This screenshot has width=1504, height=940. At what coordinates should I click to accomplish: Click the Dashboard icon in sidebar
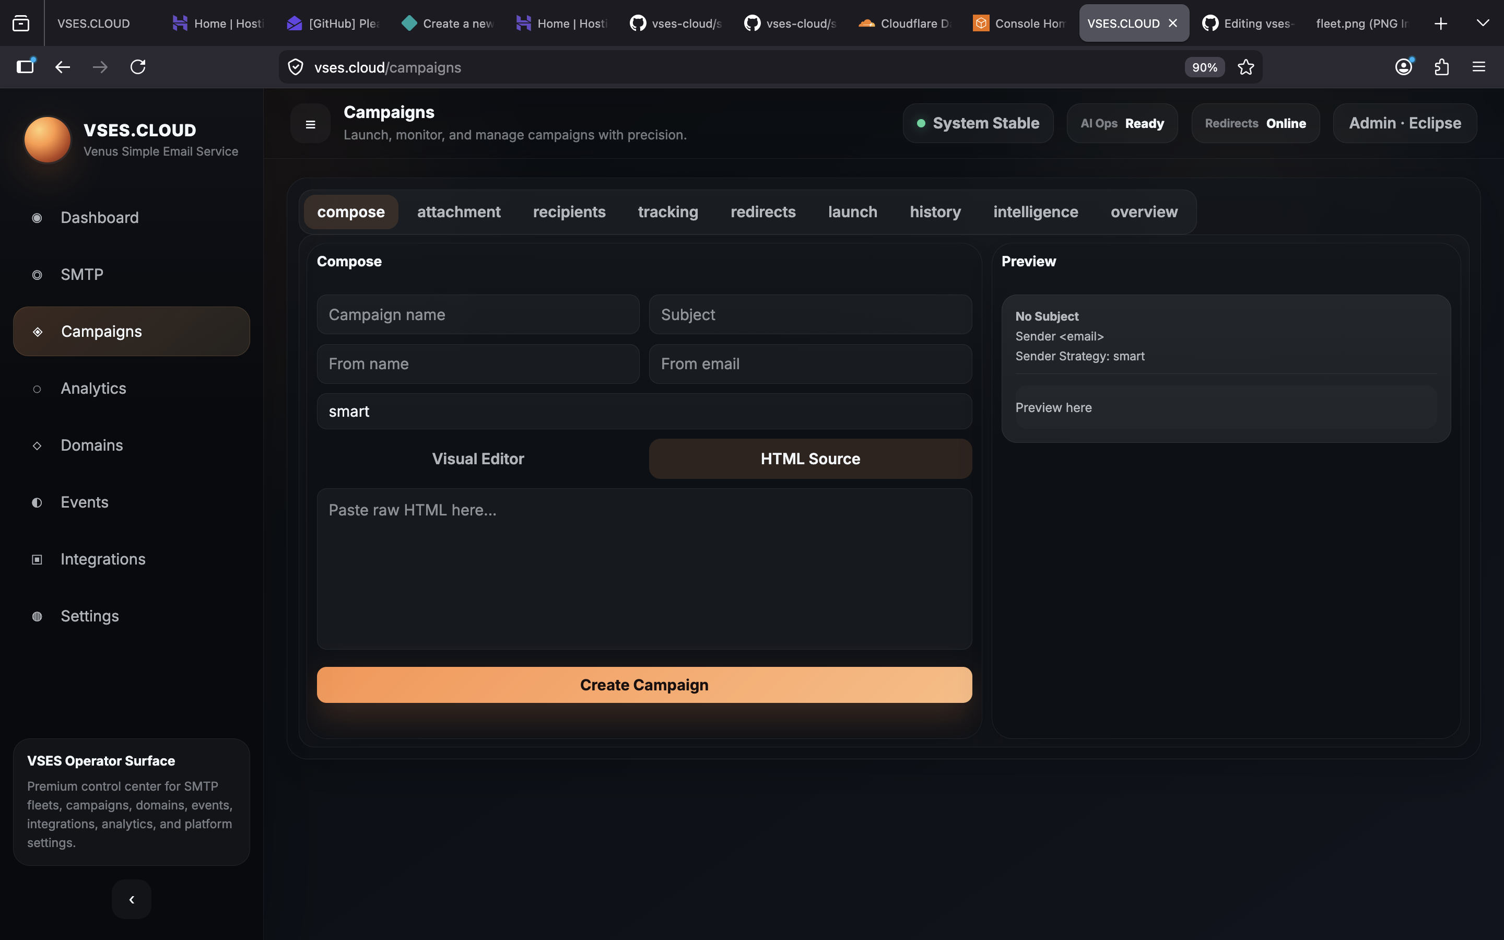(x=37, y=218)
